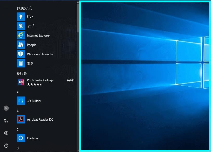The image size is (211, 152).
Task: Select the Phototastic Collage label
Action: click(40, 80)
